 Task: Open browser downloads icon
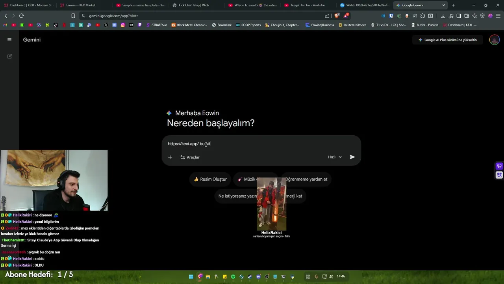tap(443, 16)
